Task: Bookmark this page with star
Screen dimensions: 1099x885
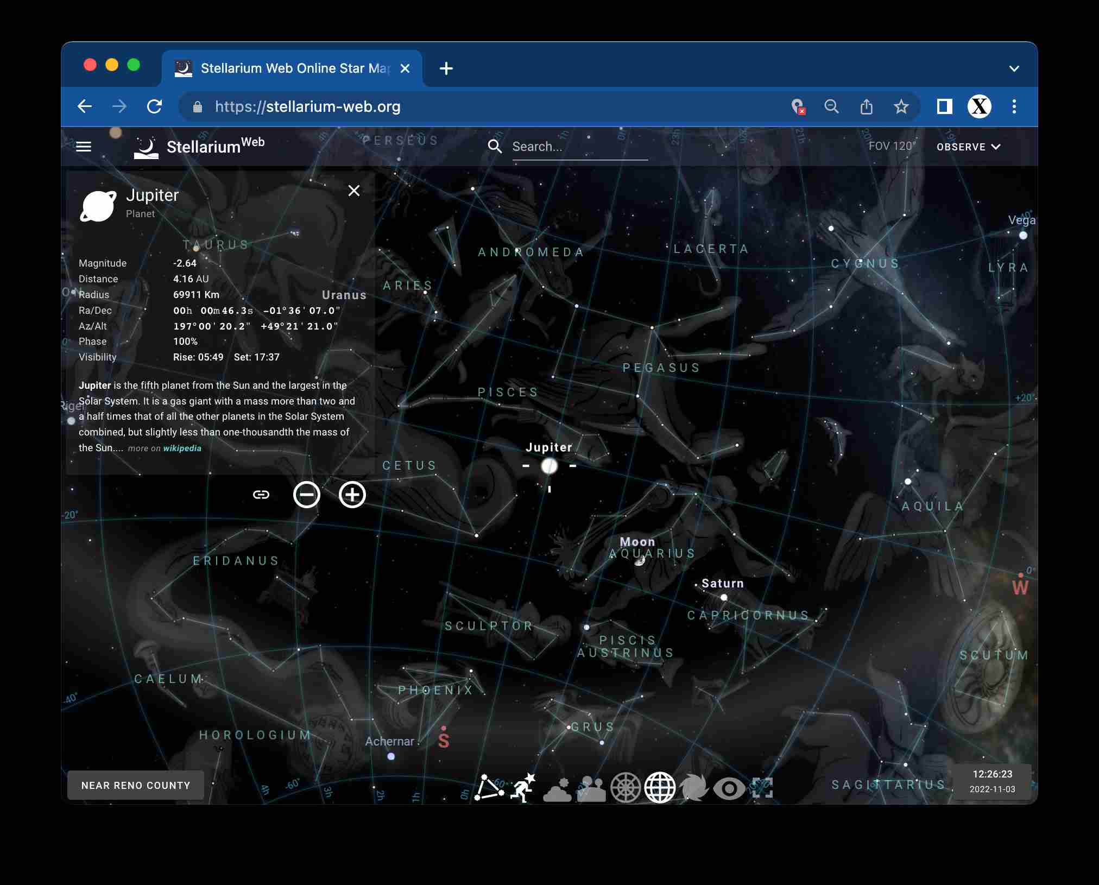Action: (x=901, y=106)
